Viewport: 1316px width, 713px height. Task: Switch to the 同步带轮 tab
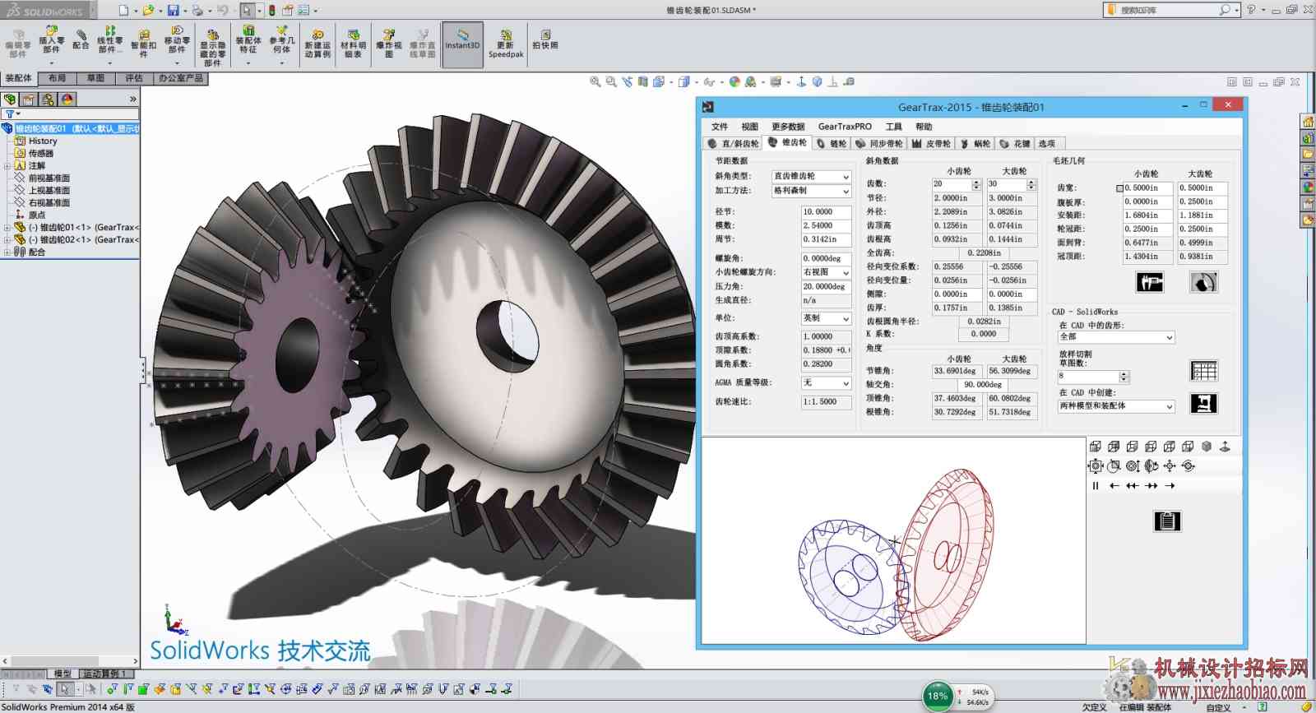tap(879, 144)
